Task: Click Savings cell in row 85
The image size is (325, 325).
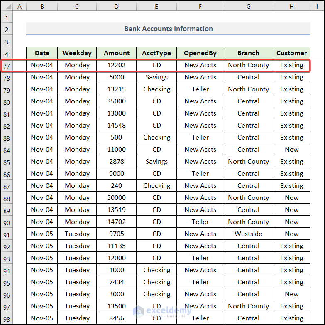Action: tap(156, 162)
